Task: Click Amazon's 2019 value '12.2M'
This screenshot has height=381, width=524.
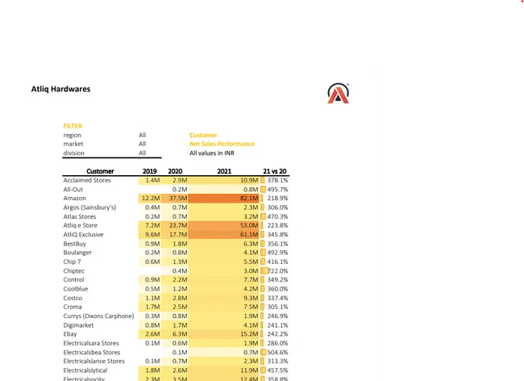Action: click(151, 199)
